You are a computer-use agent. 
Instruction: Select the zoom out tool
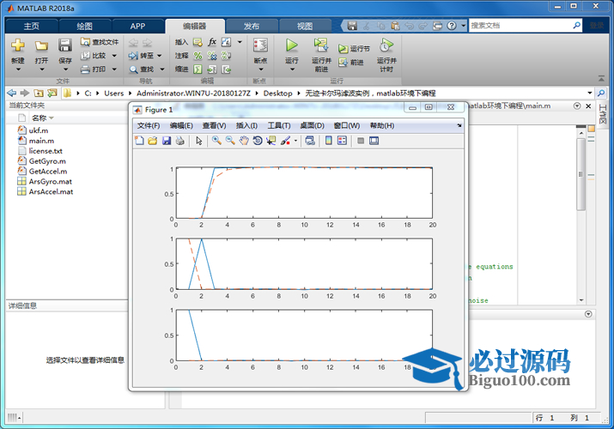230,141
